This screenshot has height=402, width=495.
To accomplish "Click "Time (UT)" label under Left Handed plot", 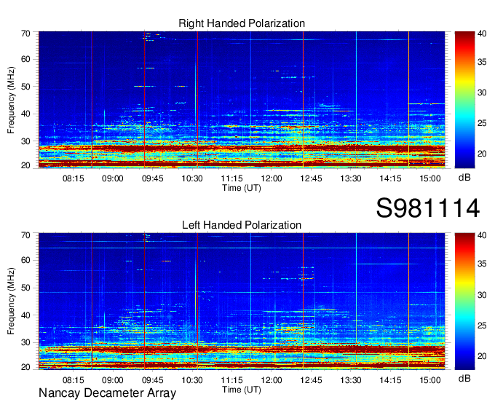I will coord(242,390).
